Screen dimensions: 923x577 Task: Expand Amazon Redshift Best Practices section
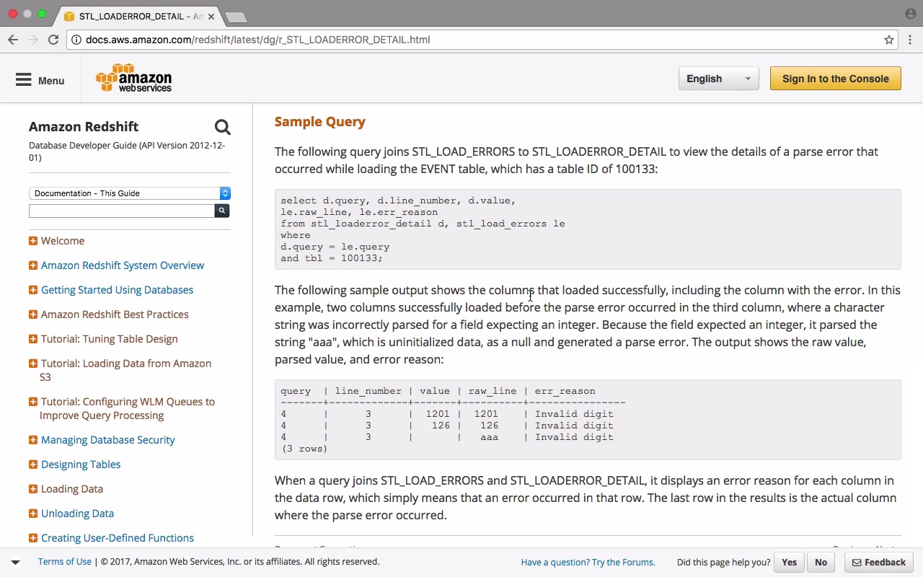coord(33,314)
